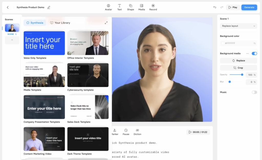Image resolution: width=262 pixels, height=160 pixels.
Task: Redo the last action
Action: pos(222,7)
